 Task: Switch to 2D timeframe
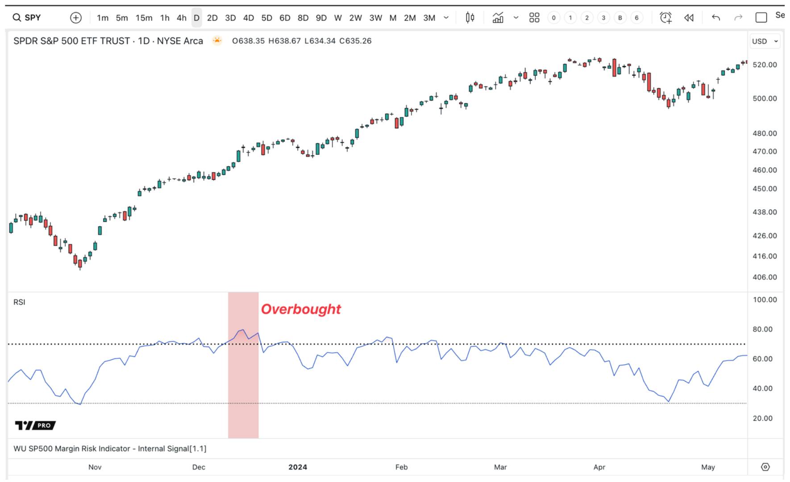click(212, 18)
